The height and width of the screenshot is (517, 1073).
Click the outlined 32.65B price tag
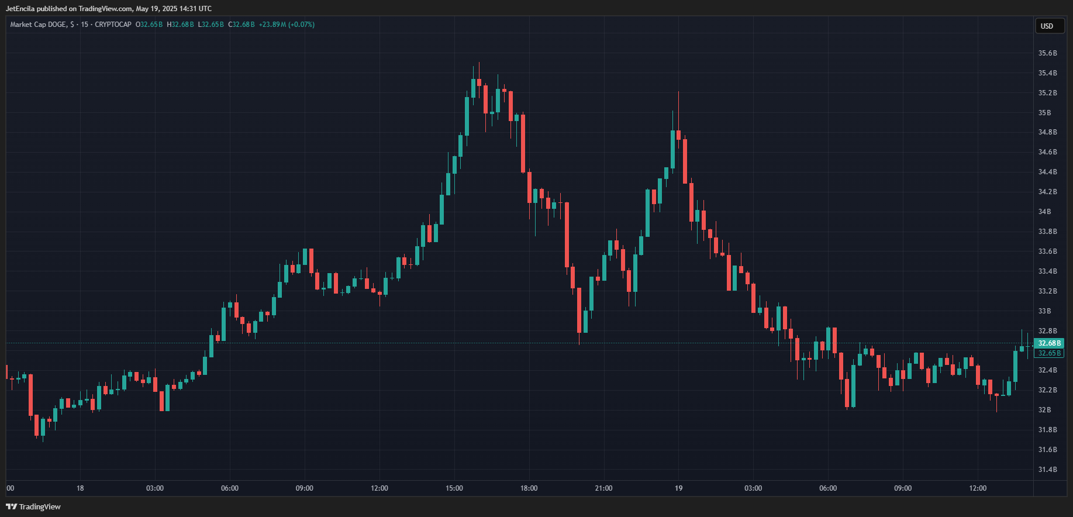(1049, 353)
